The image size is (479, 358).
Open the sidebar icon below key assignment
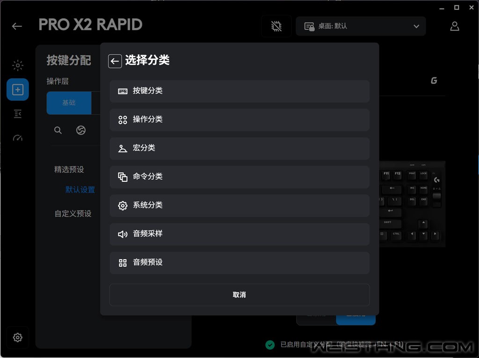click(18, 114)
